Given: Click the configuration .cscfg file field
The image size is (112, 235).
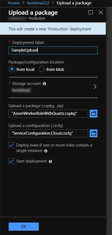Looking at the screenshot, I should click(x=48, y=133).
